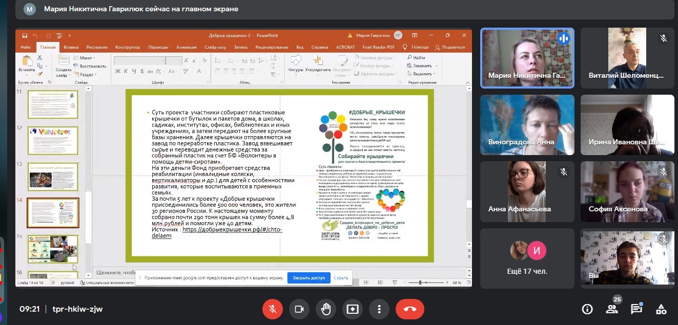
Task: Select slide 15 thumbnail
Action: click(x=53, y=249)
